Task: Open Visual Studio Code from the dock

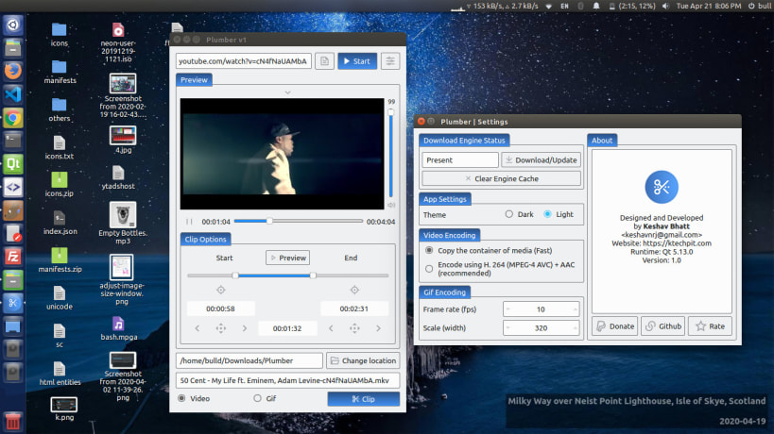Action: click(x=13, y=94)
